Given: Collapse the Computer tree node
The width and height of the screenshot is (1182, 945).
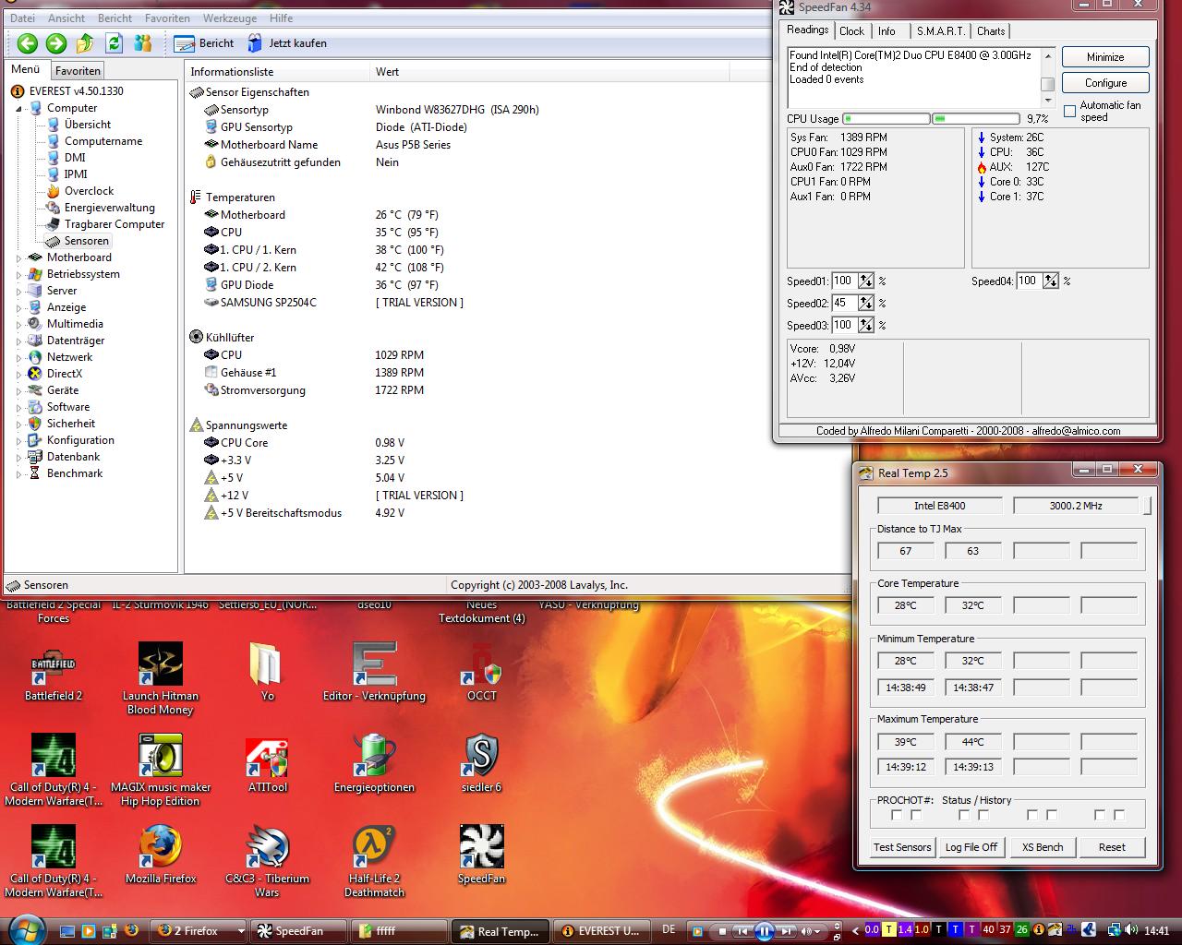Looking at the screenshot, I should (18, 109).
